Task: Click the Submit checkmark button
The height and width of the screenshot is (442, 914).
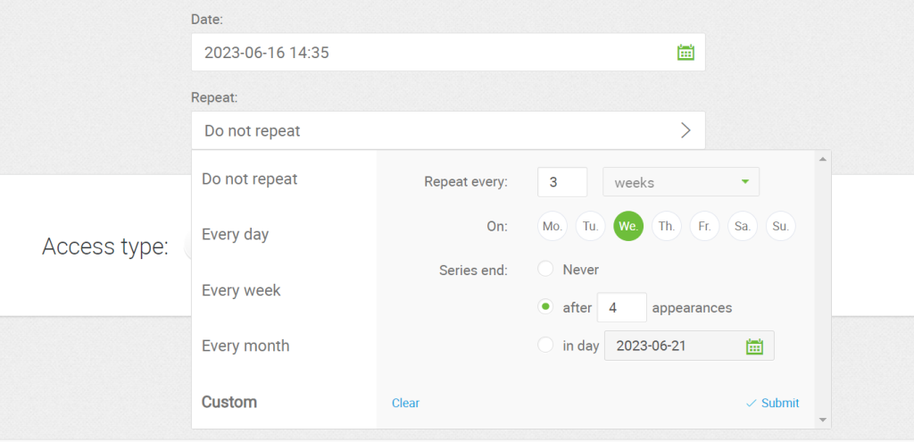Action: tap(773, 403)
